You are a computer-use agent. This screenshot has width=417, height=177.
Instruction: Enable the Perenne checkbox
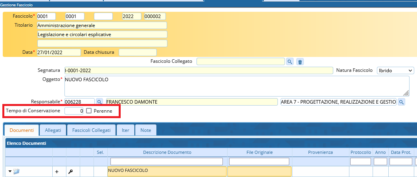coord(89,111)
